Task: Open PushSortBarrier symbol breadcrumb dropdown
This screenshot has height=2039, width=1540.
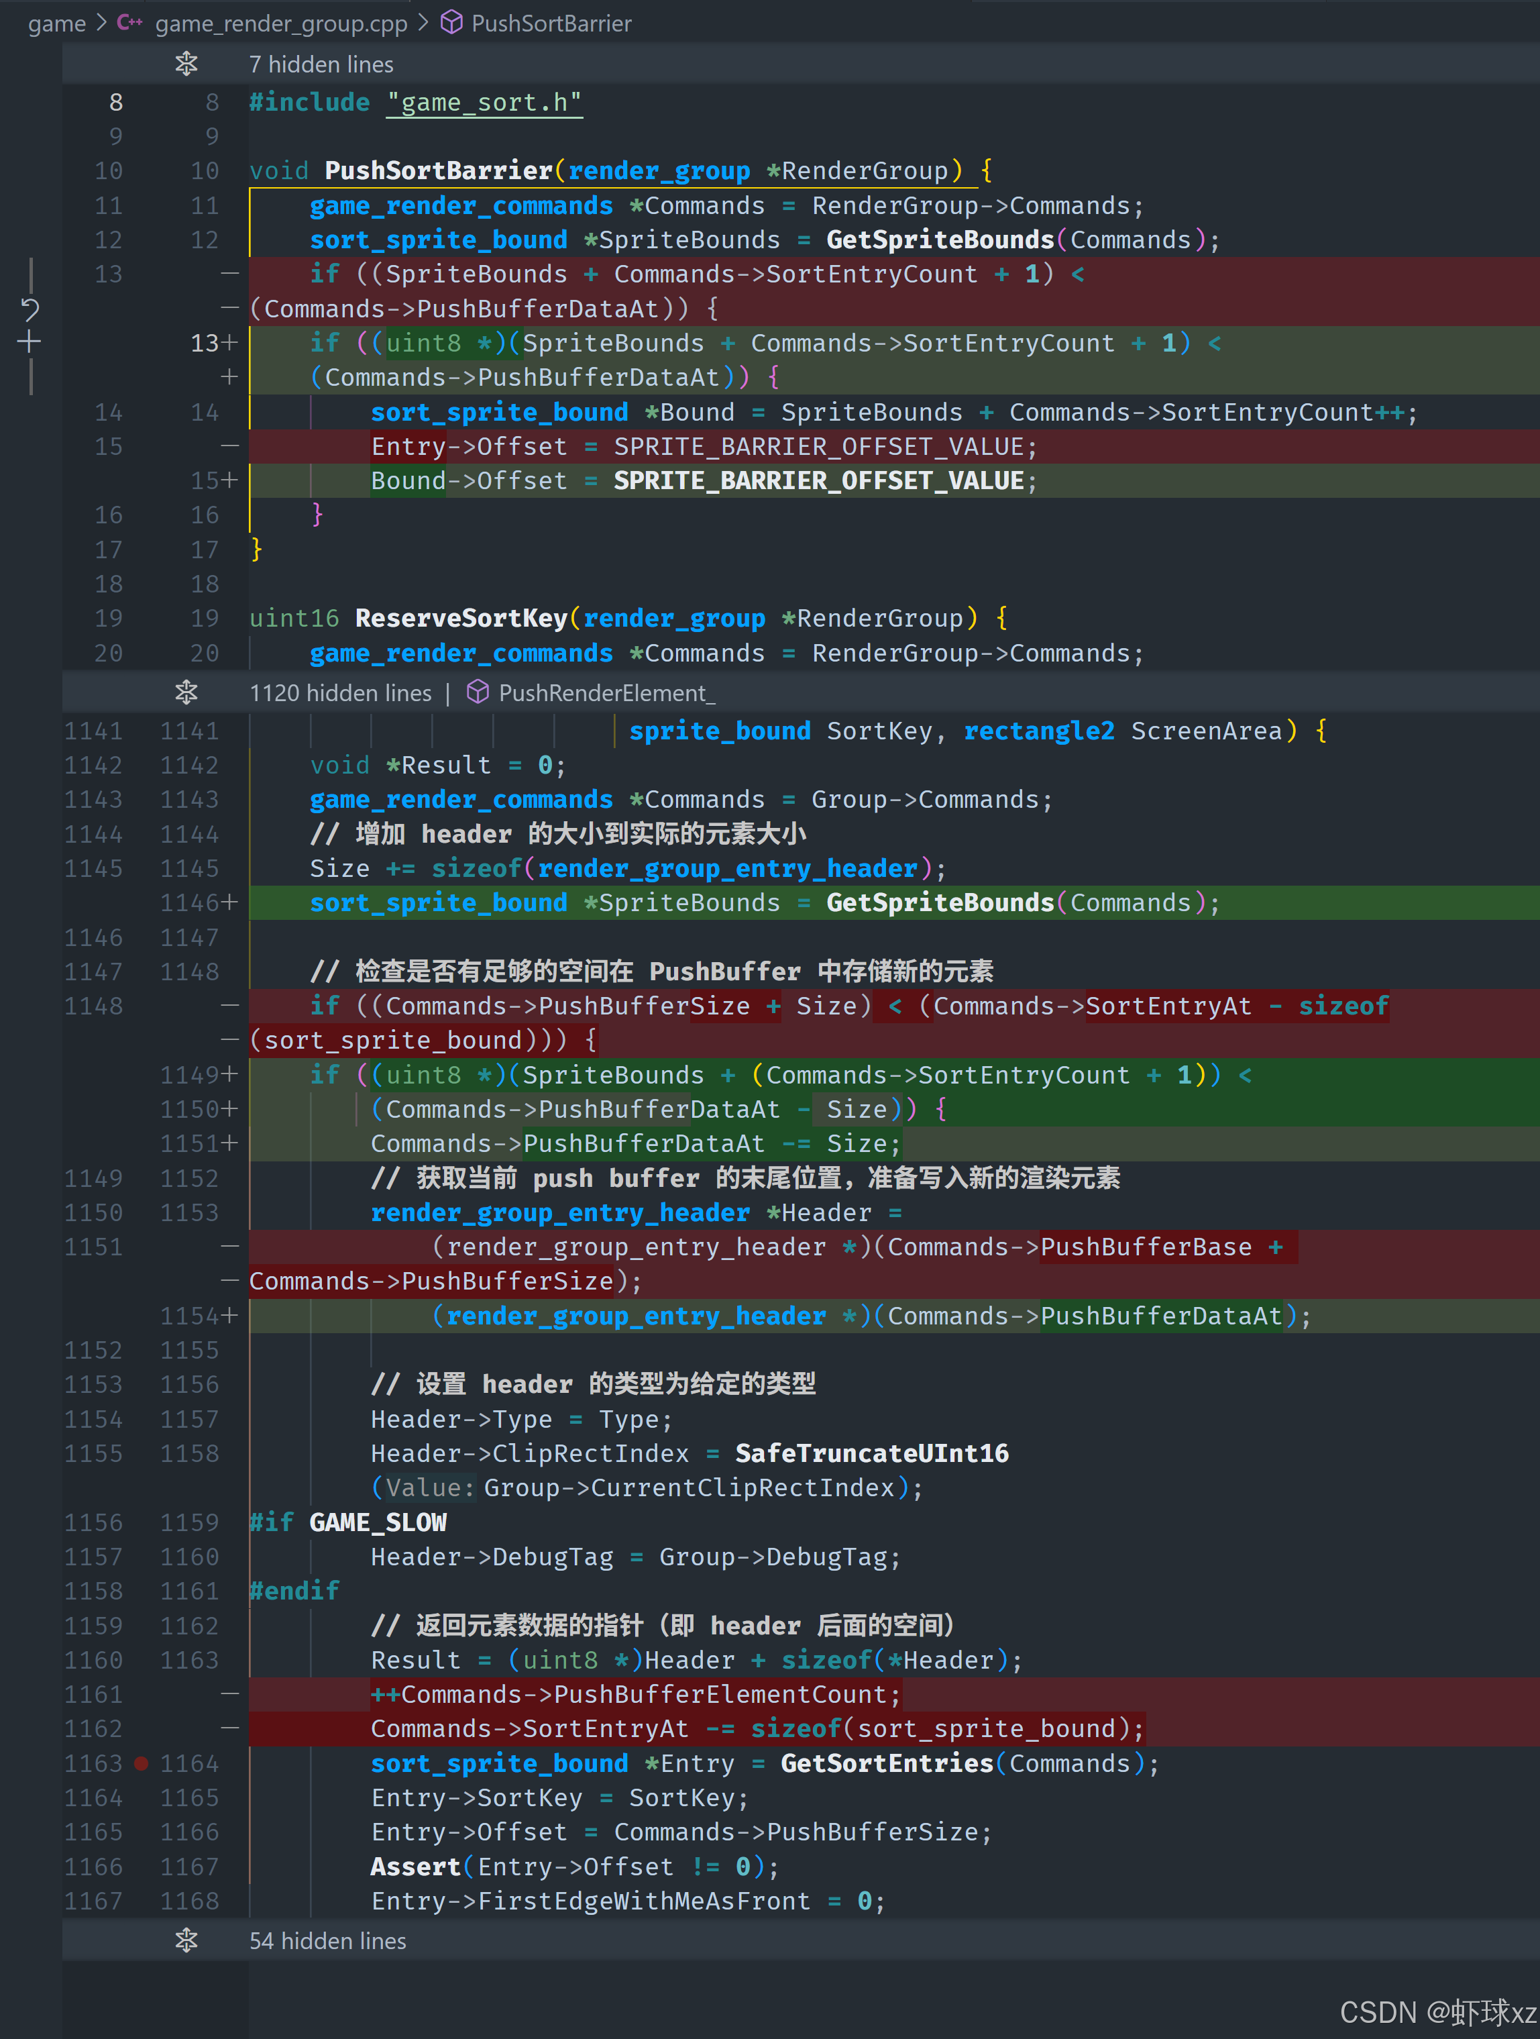Action: (551, 23)
